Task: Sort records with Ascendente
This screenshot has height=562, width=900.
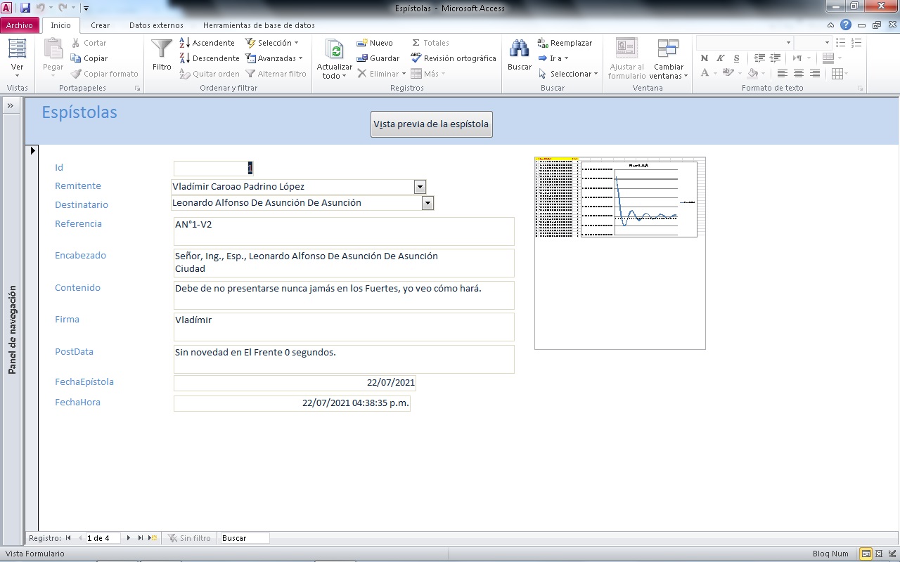Action: (207, 43)
